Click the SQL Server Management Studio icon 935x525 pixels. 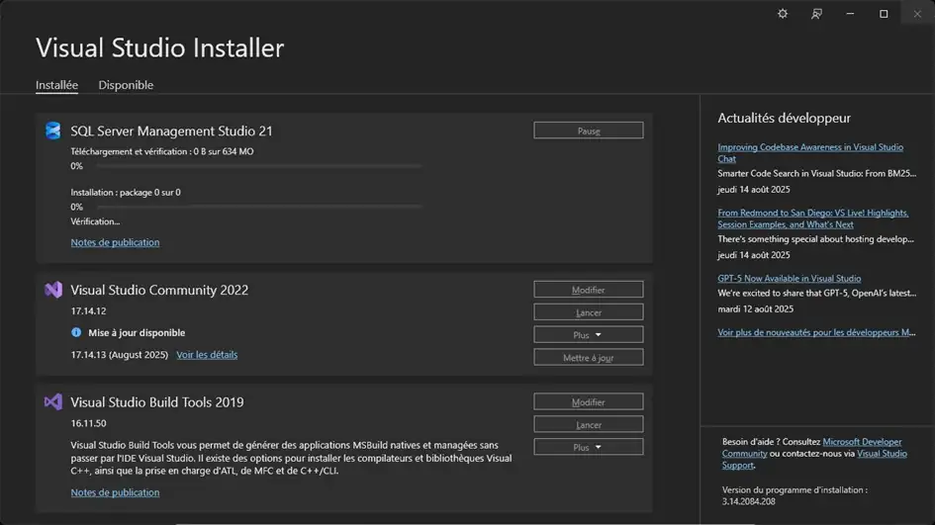pos(53,131)
